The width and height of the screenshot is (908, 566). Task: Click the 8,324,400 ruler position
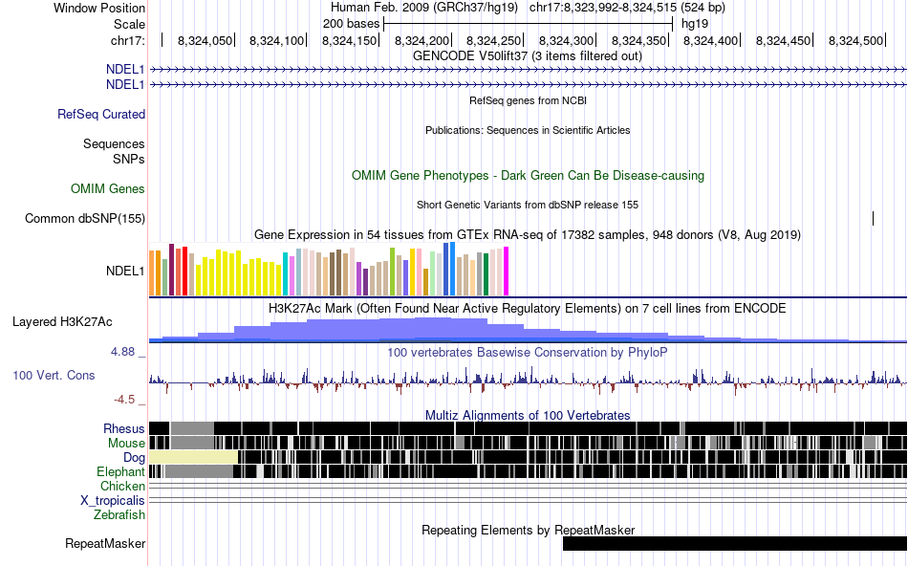tap(710, 40)
